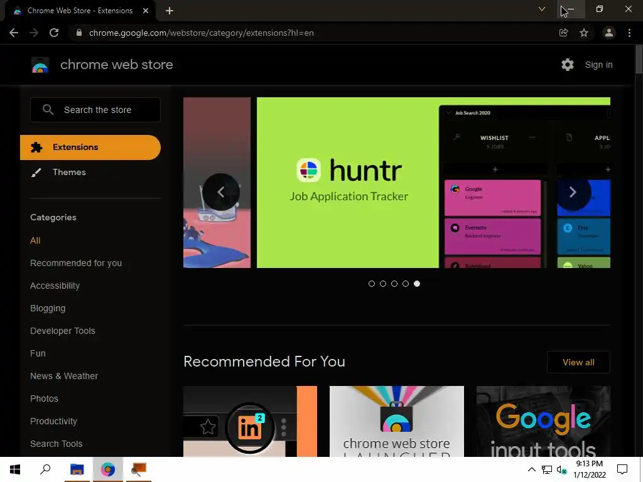Browse the Productivity category

coord(54,421)
